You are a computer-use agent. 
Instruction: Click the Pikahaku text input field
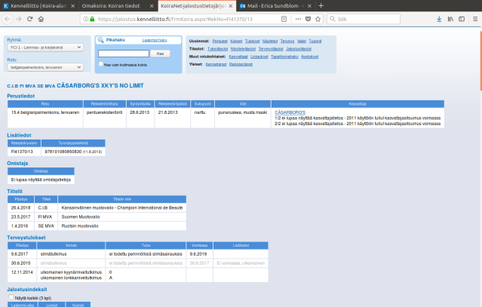pos(123,54)
